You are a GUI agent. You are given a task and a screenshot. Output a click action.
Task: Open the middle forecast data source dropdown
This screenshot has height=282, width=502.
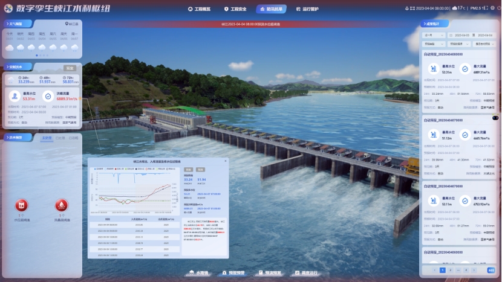coord(459,44)
